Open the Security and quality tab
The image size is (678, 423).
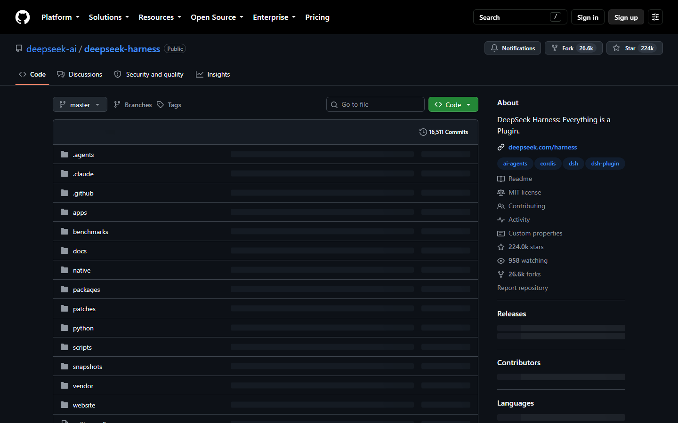(x=149, y=75)
